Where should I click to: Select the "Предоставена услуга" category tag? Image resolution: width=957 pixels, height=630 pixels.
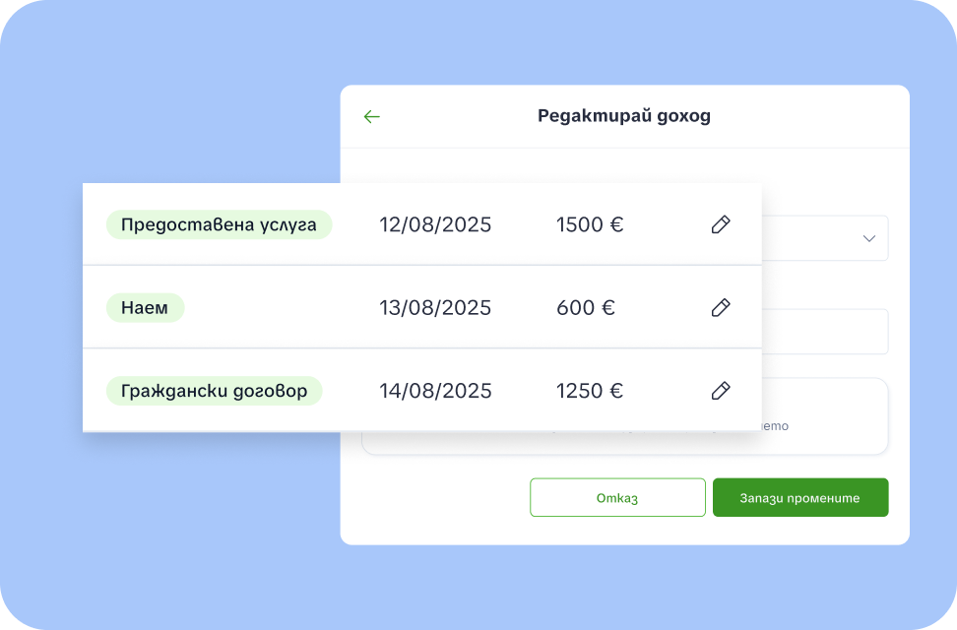tap(219, 224)
